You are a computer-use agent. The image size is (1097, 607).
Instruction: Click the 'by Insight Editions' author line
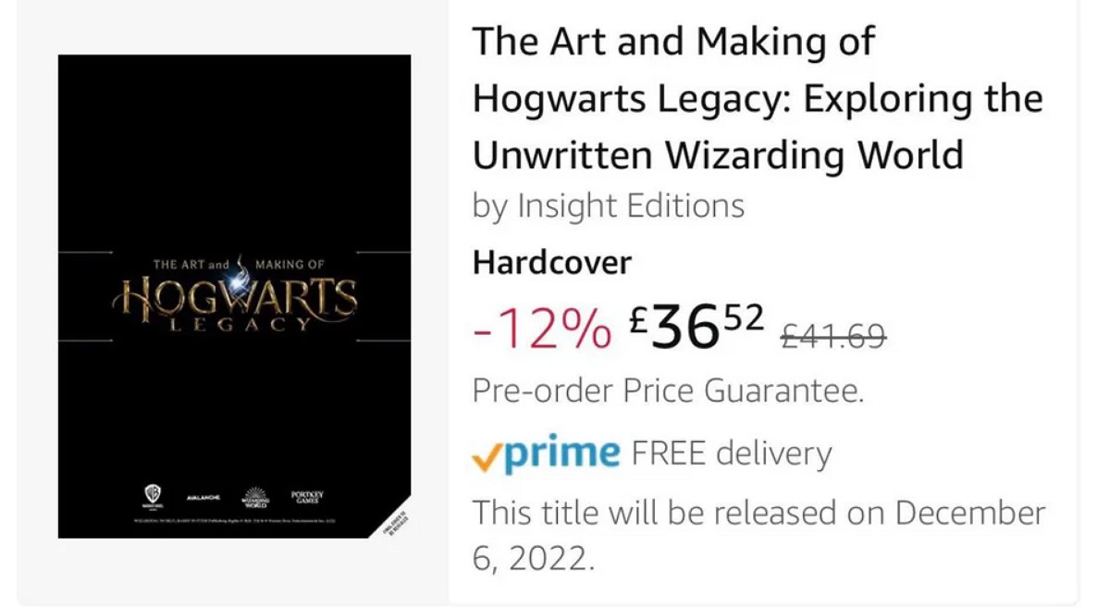point(608,206)
